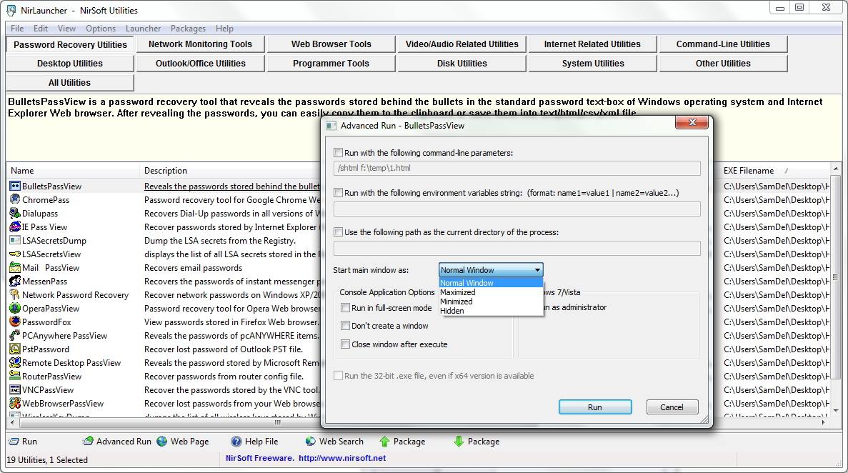Click the Web Page globe icon
This screenshot has width=848, height=473.
[162, 442]
